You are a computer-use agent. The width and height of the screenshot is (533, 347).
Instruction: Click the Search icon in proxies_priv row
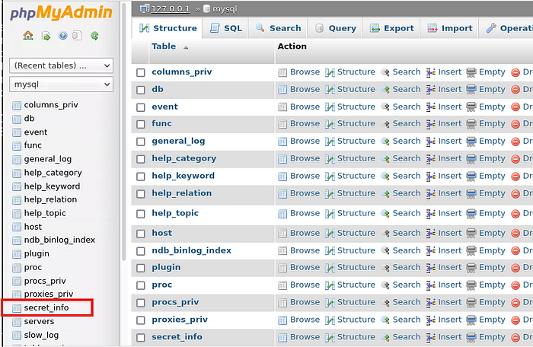point(385,320)
